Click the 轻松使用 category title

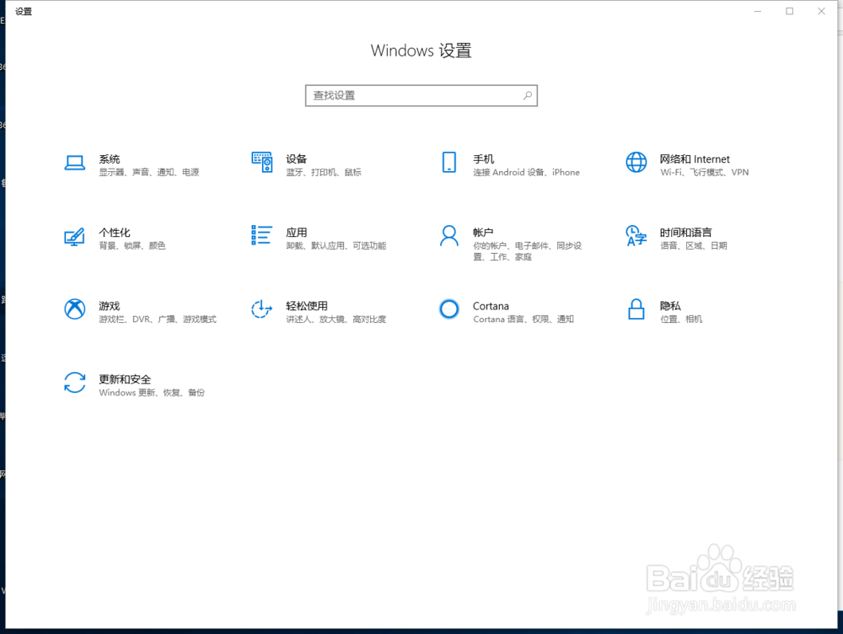[x=307, y=306]
